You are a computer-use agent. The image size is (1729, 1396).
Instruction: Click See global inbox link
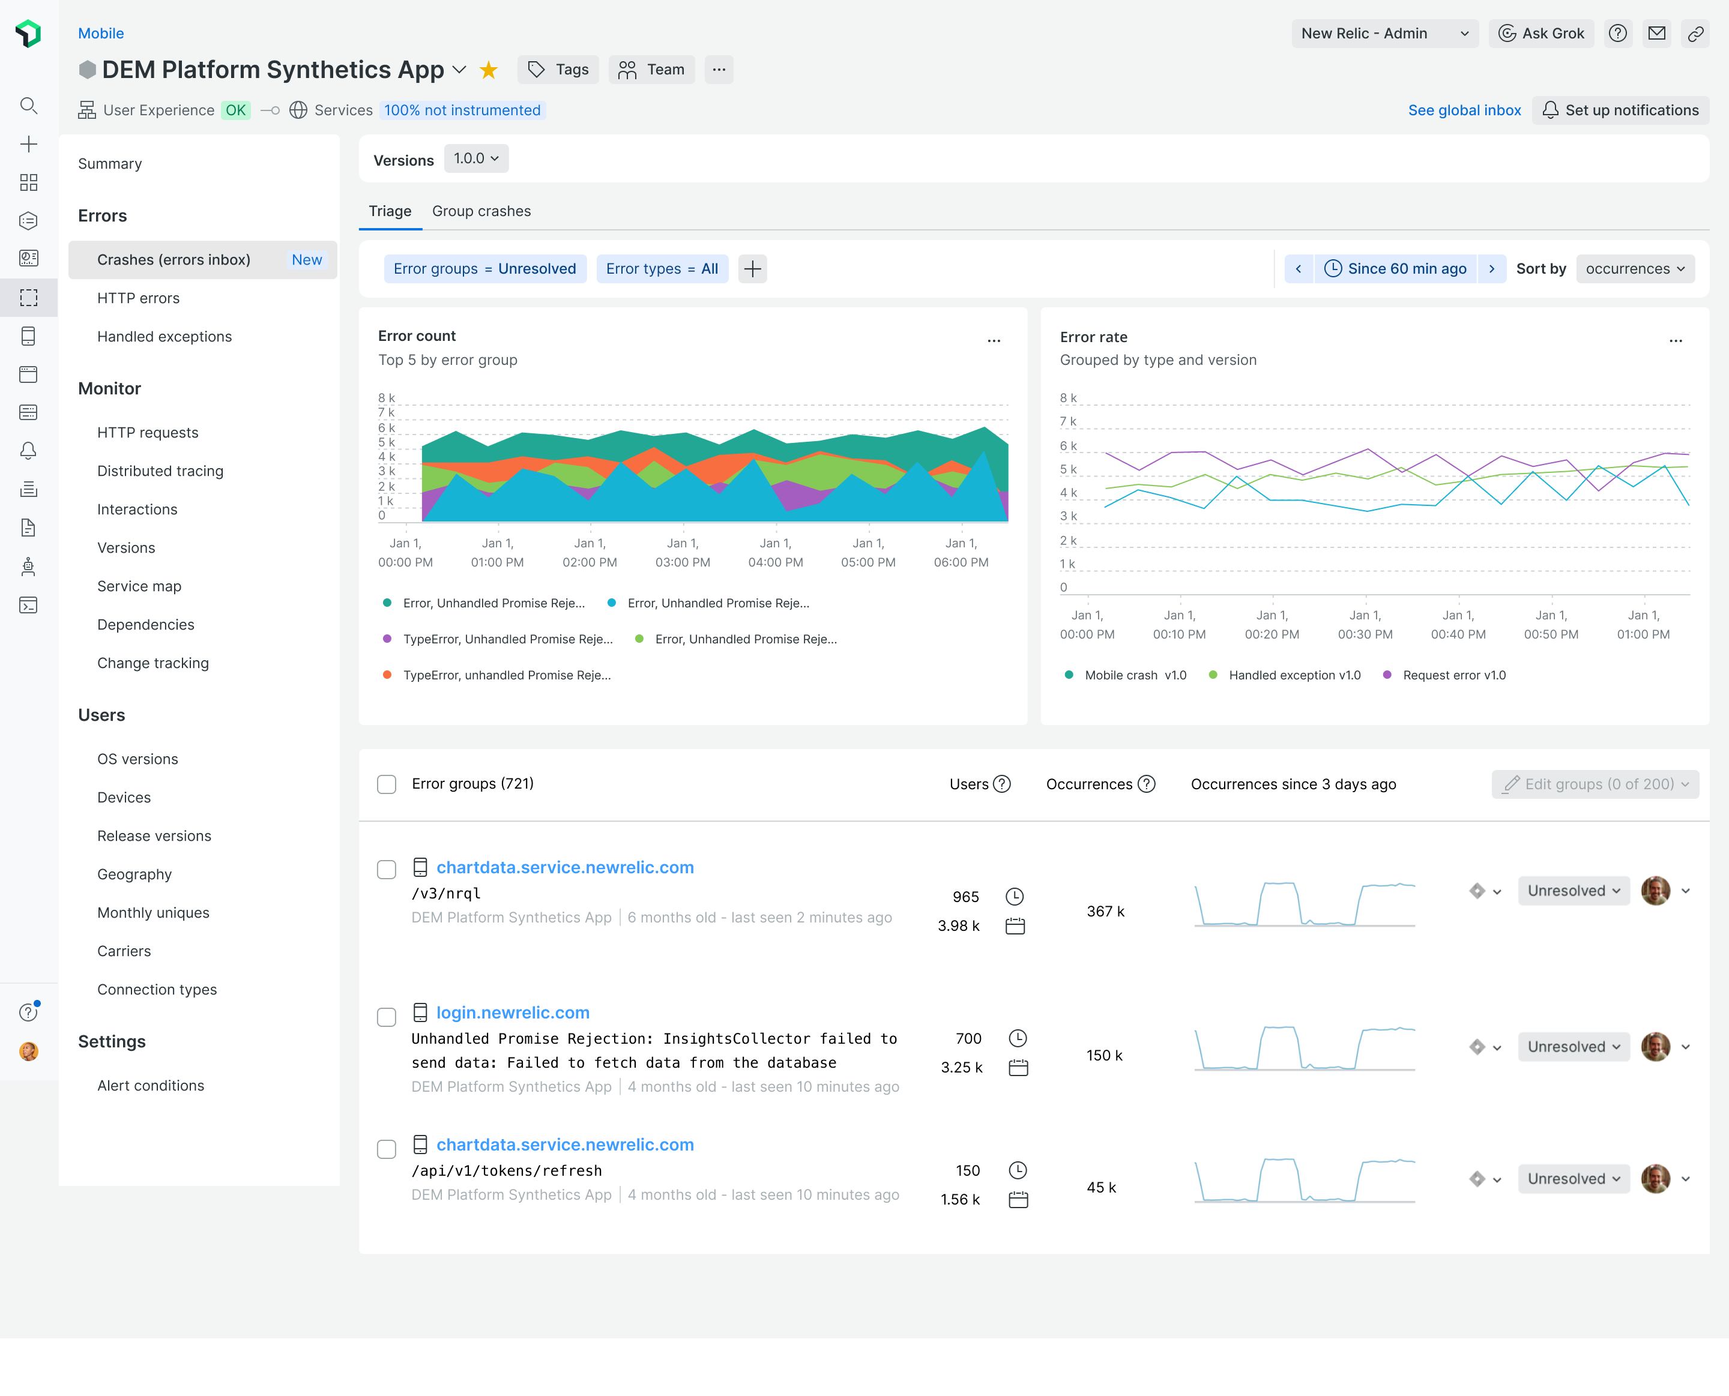click(x=1464, y=110)
